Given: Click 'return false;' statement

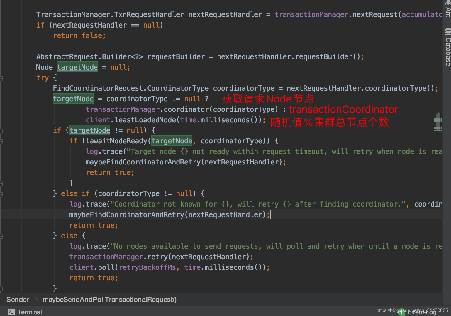Looking at the screenshot, I should 79,36.
